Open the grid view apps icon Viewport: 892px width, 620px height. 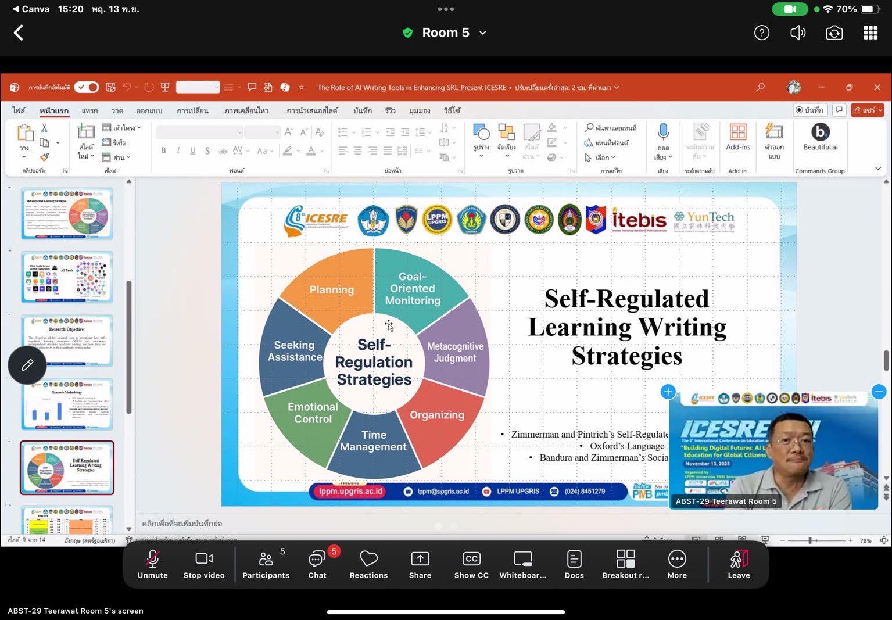[870, 33]
